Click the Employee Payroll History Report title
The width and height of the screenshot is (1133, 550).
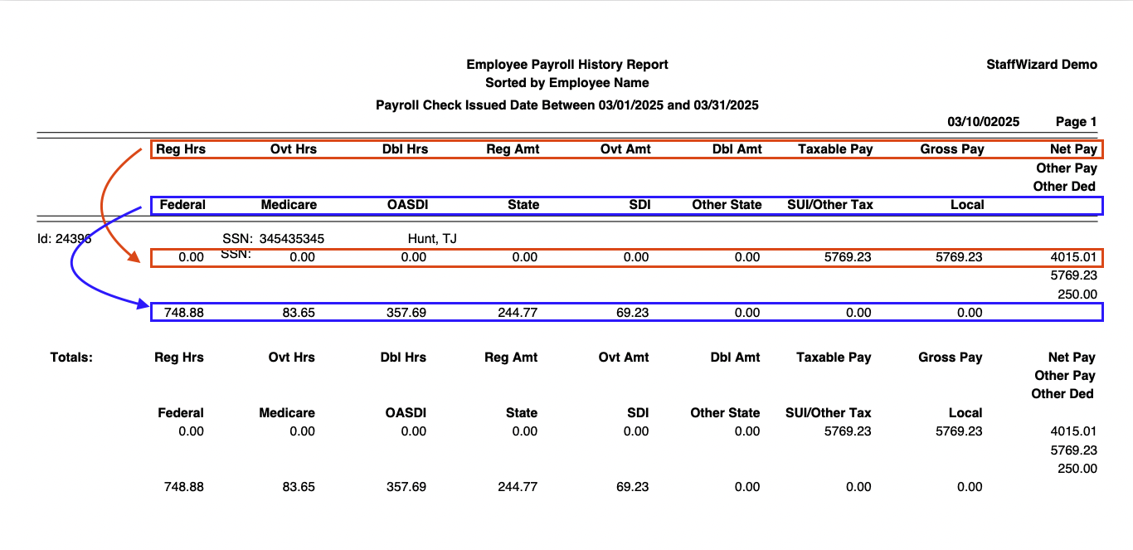566,65
